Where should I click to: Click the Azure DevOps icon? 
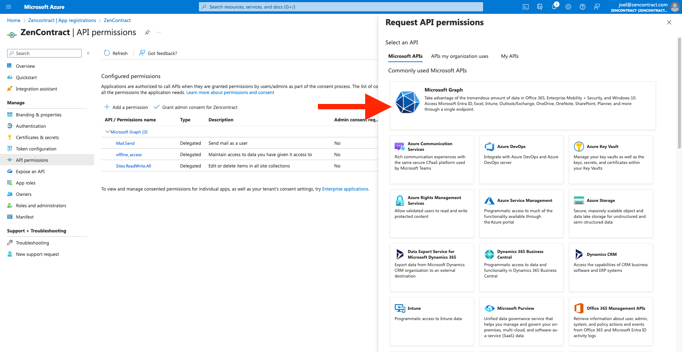click(x=489, y=147)
